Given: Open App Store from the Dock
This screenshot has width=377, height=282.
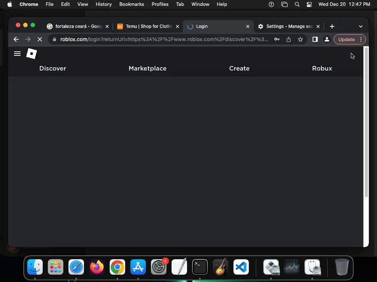Looking at the screenshot, I should (x=138, y=267).
